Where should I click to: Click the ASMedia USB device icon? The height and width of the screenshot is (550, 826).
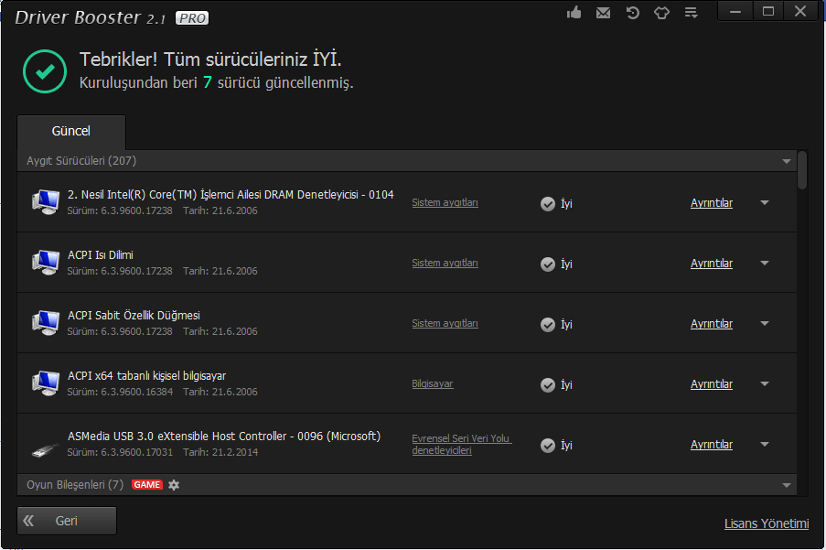[46, 449]
